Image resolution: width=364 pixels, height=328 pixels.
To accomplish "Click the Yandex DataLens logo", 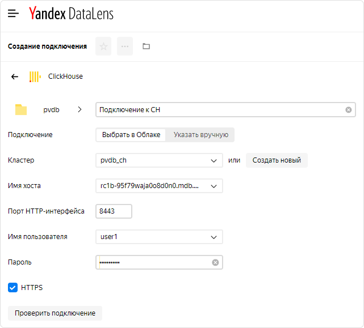I will [71, 14].
